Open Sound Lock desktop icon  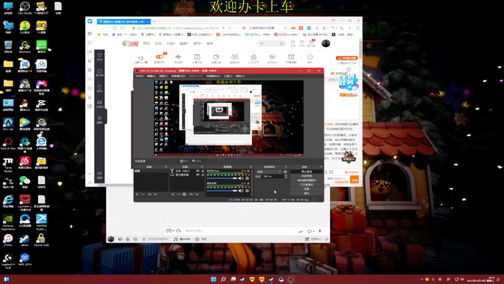[x=41, y=240]
